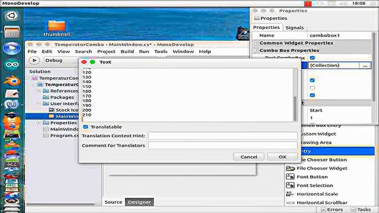Open the file manager dock icon
This screenshot has width=379, height=213.
pos(11,31)
